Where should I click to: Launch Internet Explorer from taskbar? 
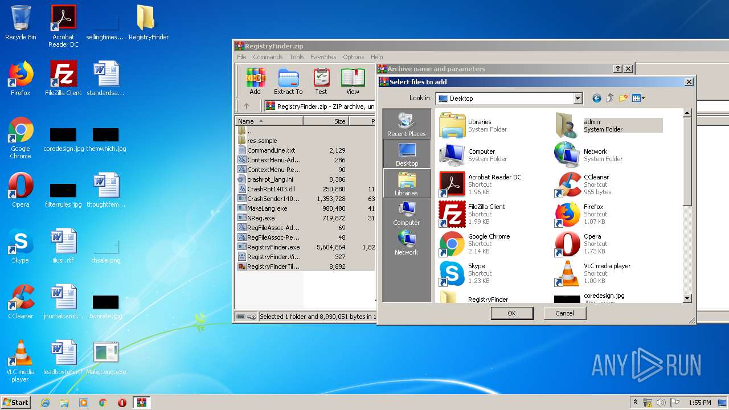pos(45,403)
